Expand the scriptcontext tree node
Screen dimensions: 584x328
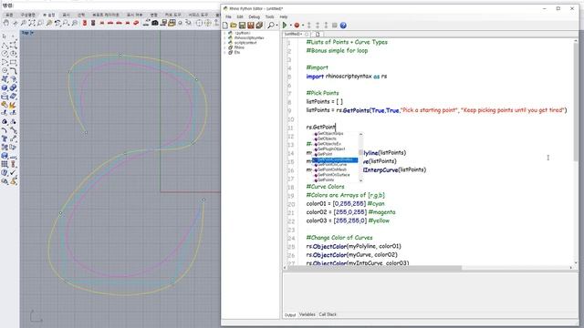click(224, 43)
